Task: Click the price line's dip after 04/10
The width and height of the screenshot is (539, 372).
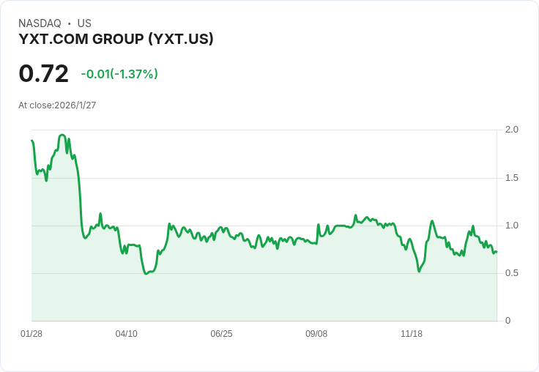Action: coord(146,274)
